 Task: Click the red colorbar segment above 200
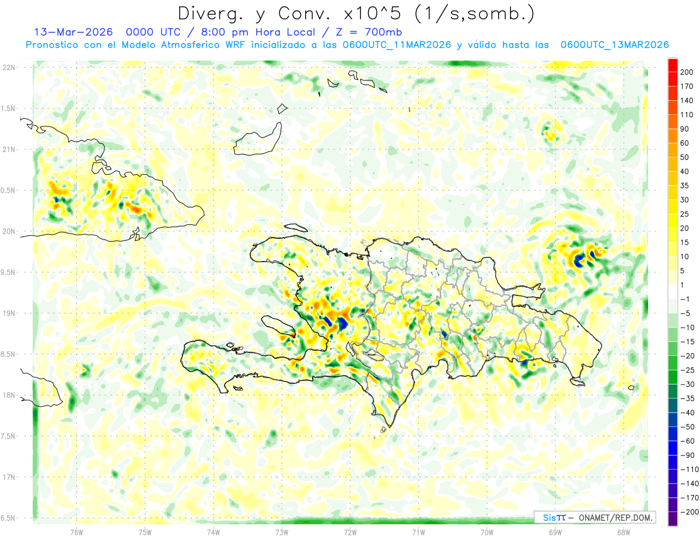(x=673, y=65)
